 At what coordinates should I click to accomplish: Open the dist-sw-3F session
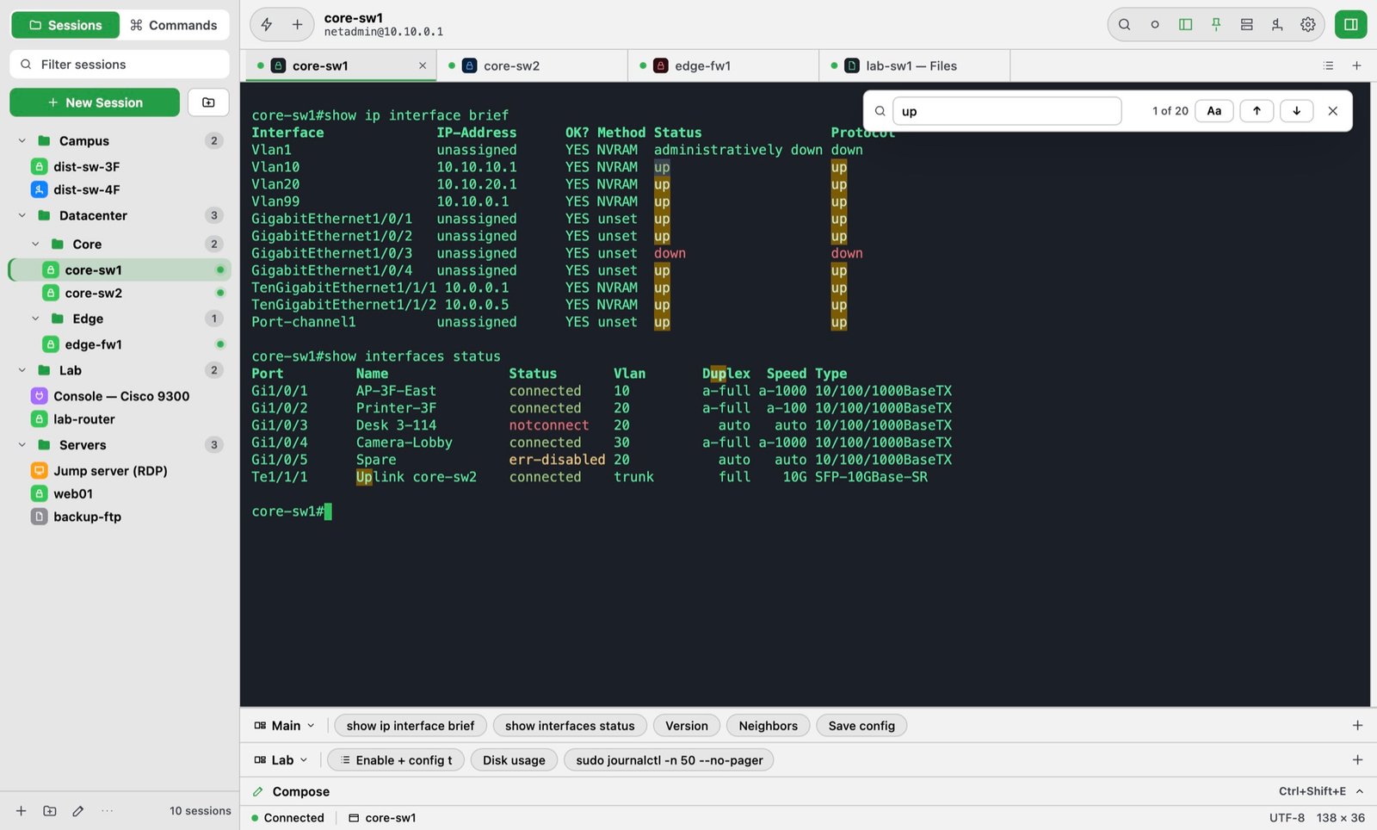click(120, 166)
